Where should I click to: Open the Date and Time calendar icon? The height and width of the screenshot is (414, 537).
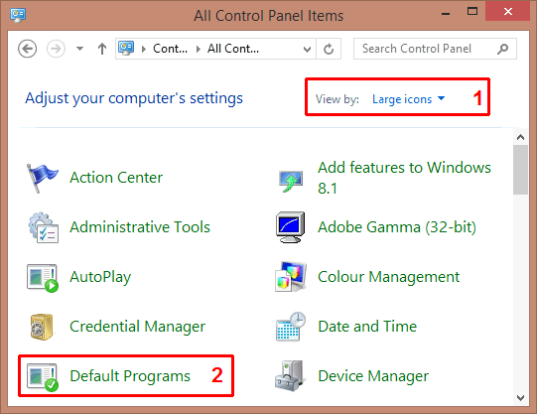point(291,327)
